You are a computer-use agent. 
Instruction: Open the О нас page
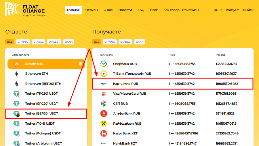108,10
